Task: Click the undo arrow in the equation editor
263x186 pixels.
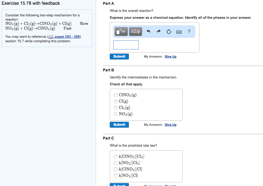Action: tap(148, 32)
